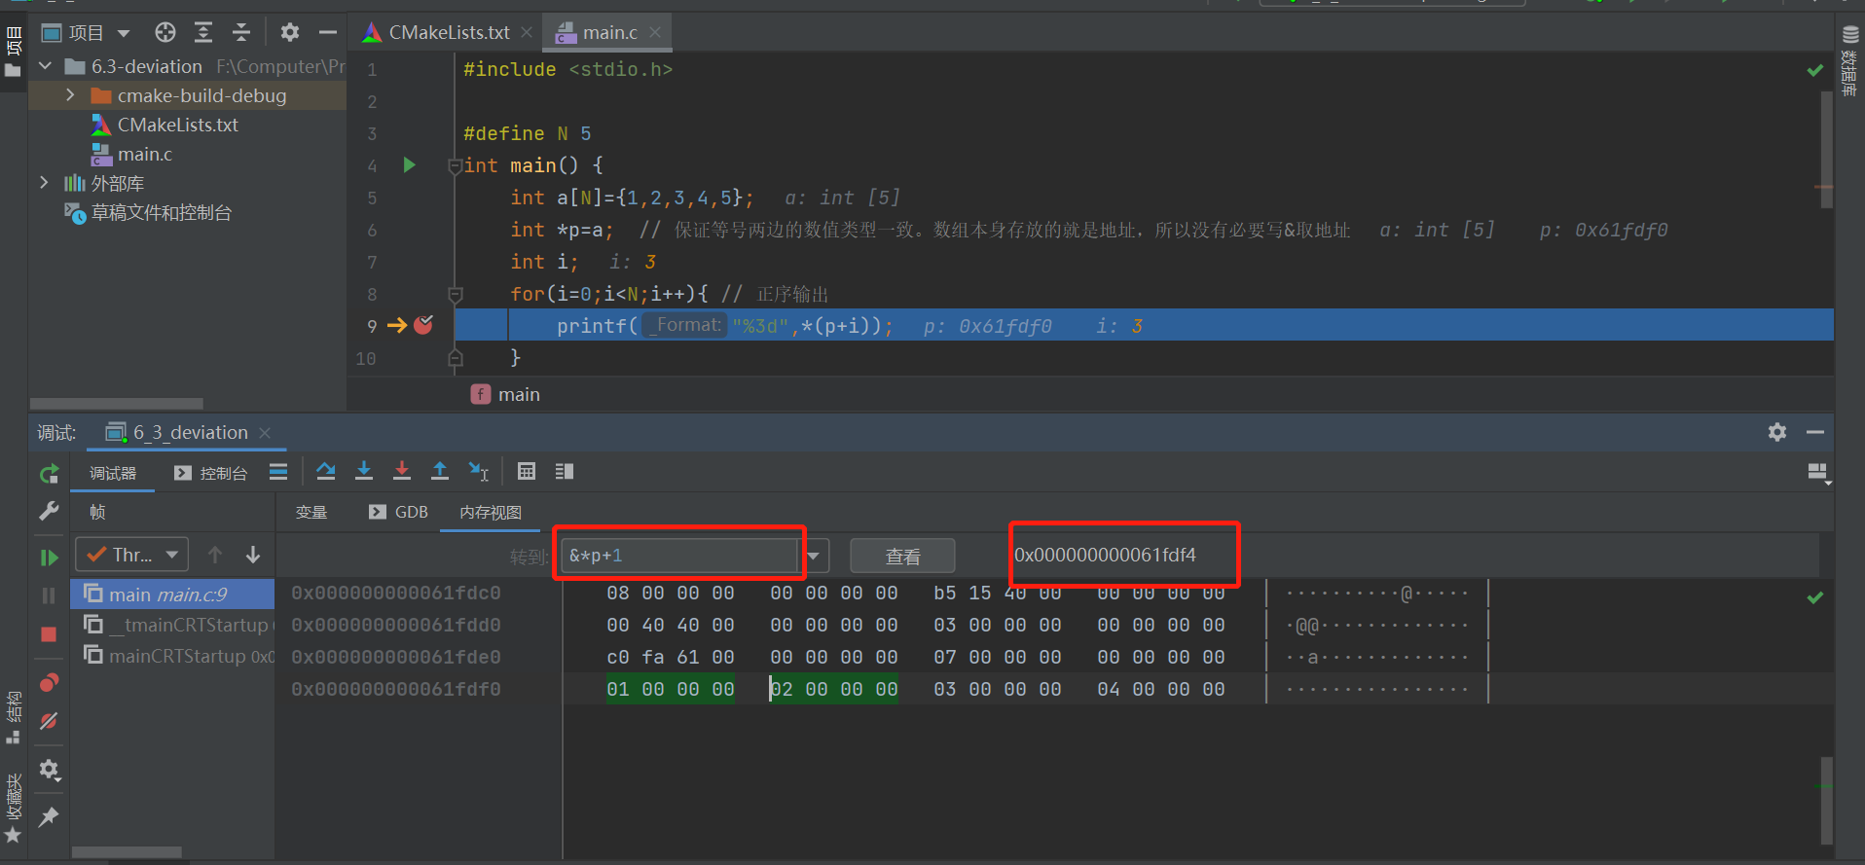View breakpoints via double red circle icon
Image resolution: width=1865 pixels, height=865 pixels.
[x=49, y=682]
